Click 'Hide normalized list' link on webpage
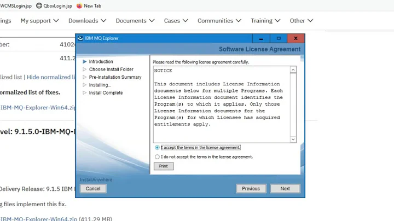 pos(51,77)
